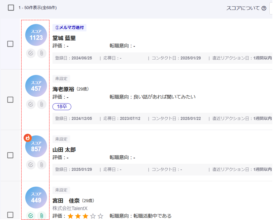Check the checkbox for 堂城 藍里
This screenshot has height=221, width=273.
(x=10, y=44)
